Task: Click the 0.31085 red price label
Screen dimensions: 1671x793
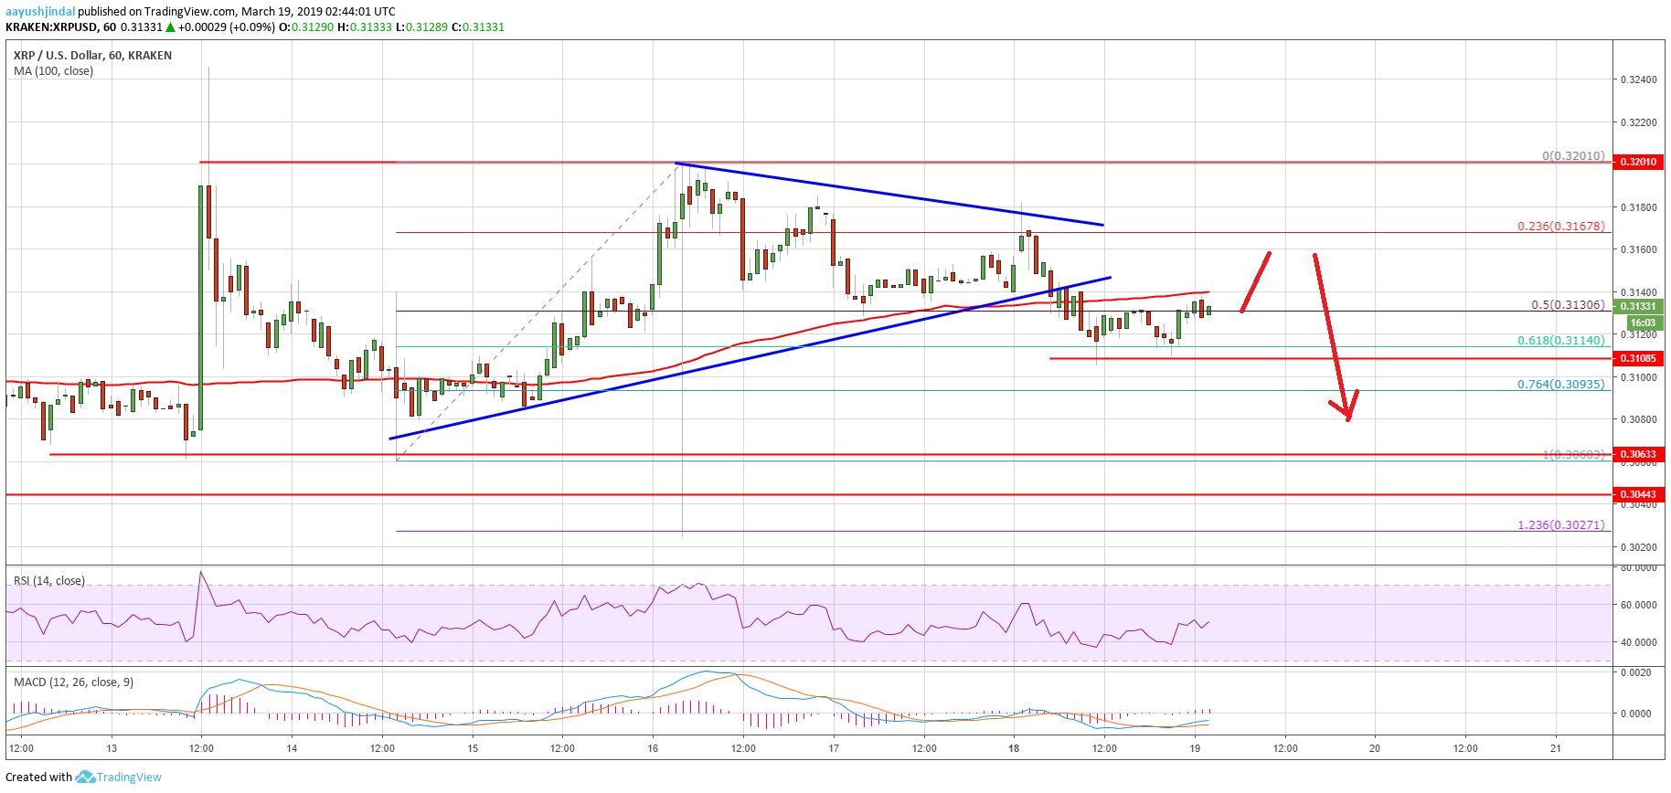Action: 1639,359
